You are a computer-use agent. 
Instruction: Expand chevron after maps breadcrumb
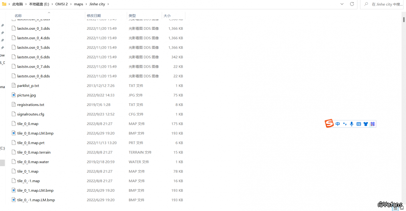click(x=86, y=4)
